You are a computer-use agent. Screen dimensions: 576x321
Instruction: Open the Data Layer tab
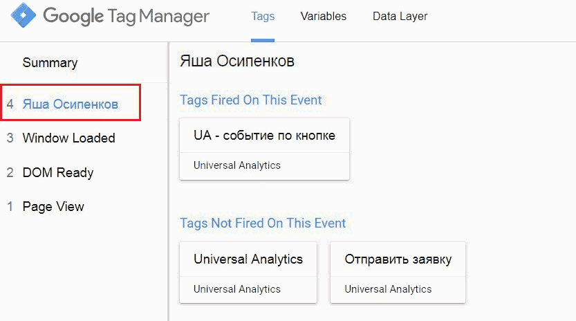coord(400,16)
